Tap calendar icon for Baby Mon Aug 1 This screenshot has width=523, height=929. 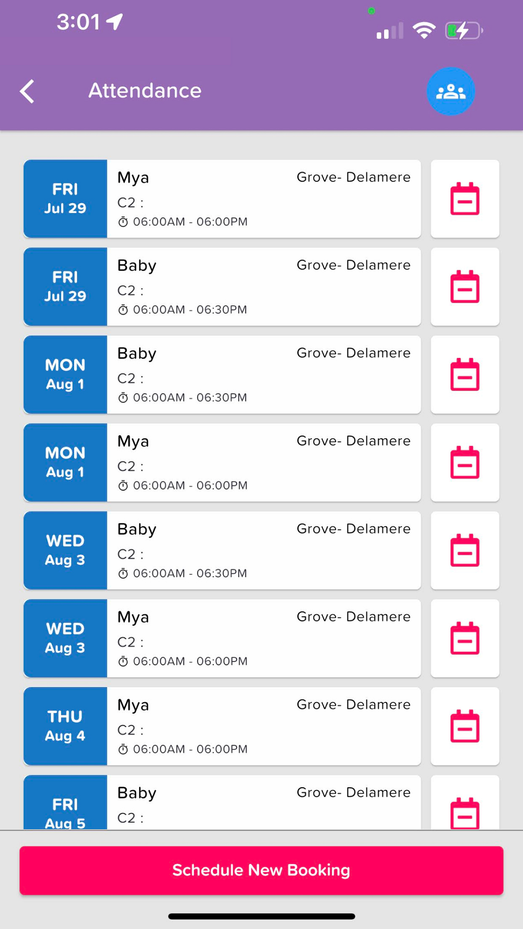coord(464,375)
